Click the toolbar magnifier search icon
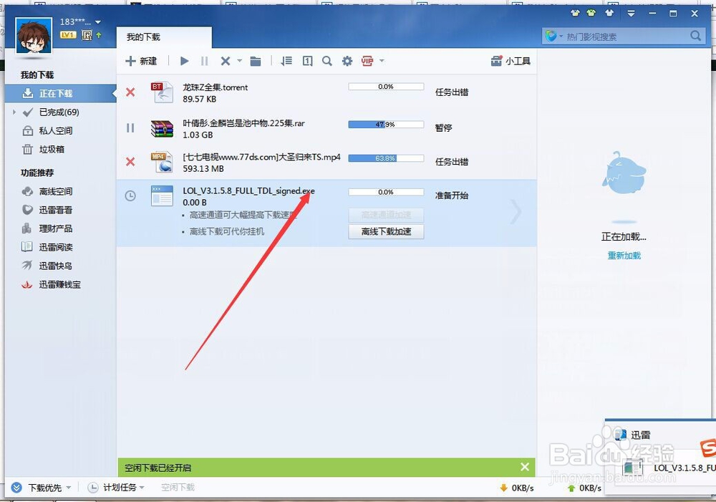Screen dimensions: 716x502 (x=327, y=61)
